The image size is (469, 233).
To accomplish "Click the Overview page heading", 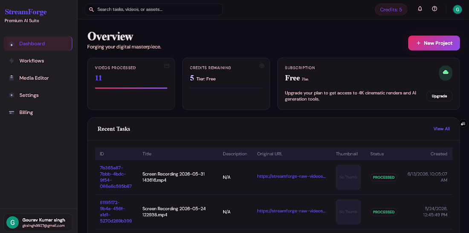I will [110, 36].
